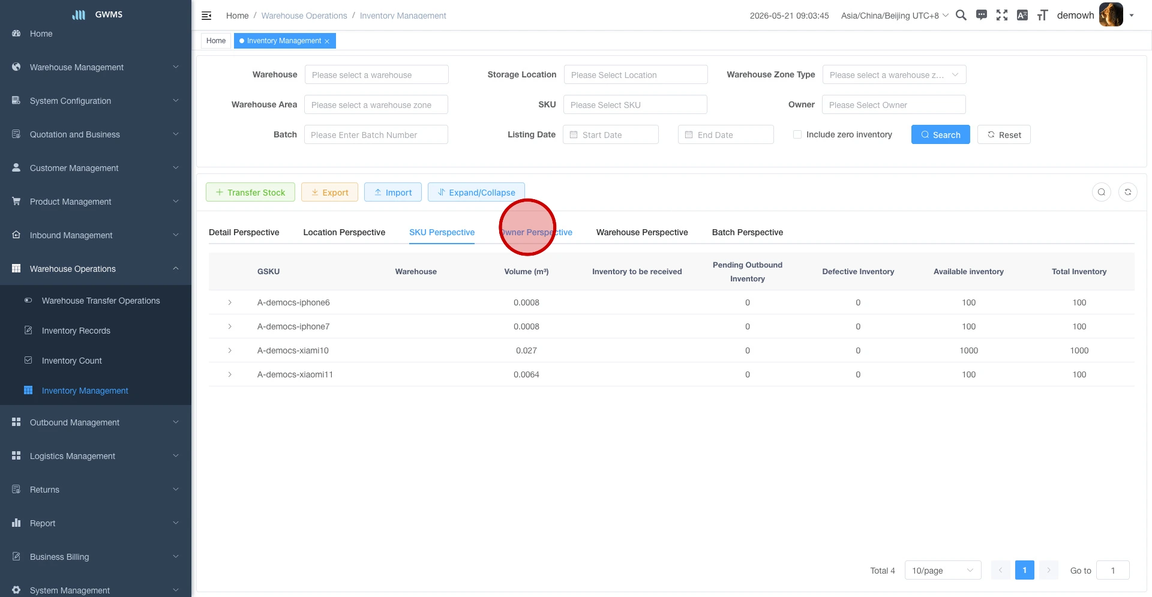Enable Include zero inventory checkbox
Image resolution: width=1152 pixels, height=597 pixels.
(x=797, y=134)
